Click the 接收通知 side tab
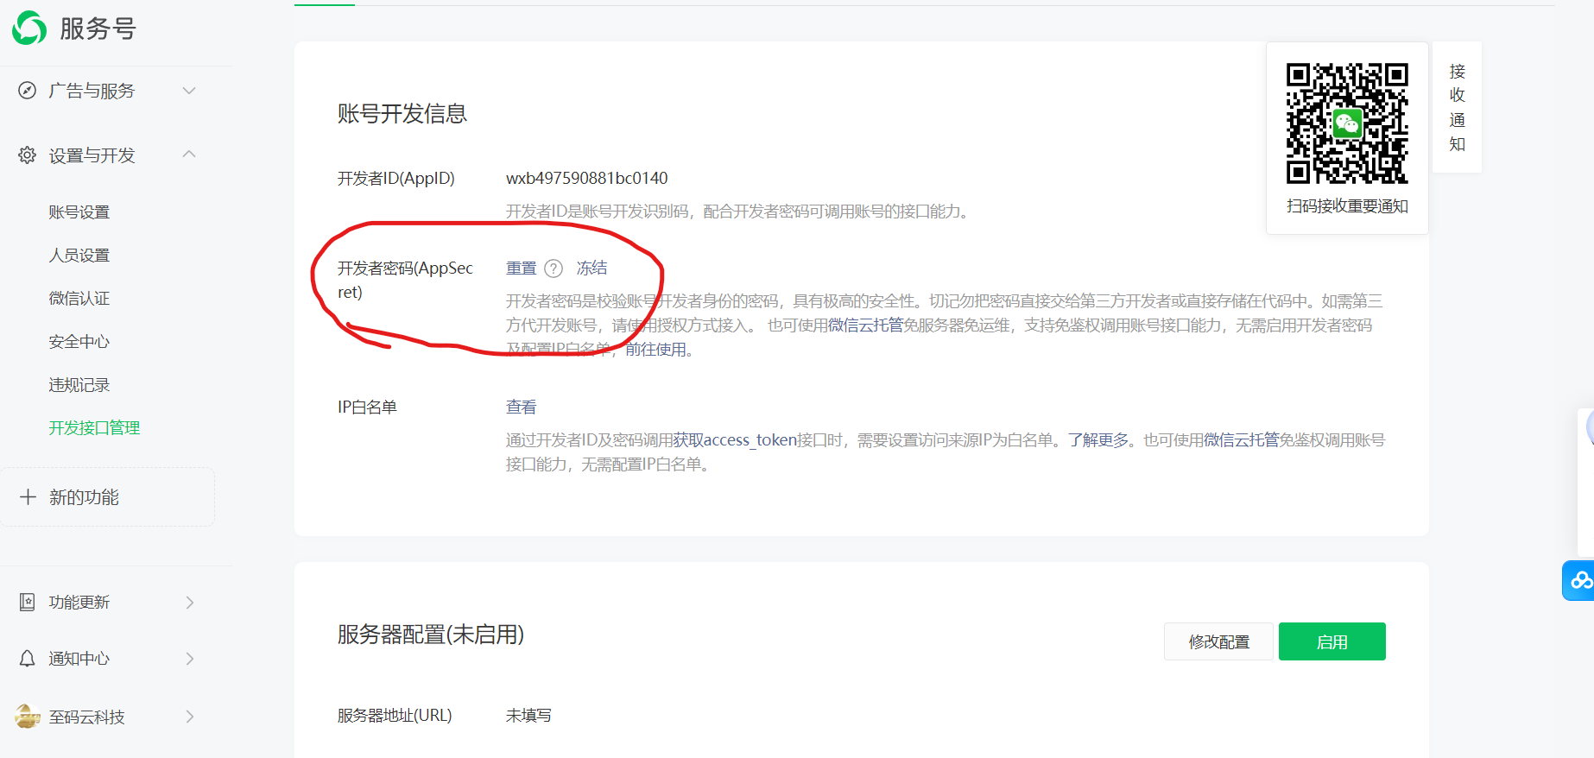The image size is (1594, 758). (x=1458, y=107)
